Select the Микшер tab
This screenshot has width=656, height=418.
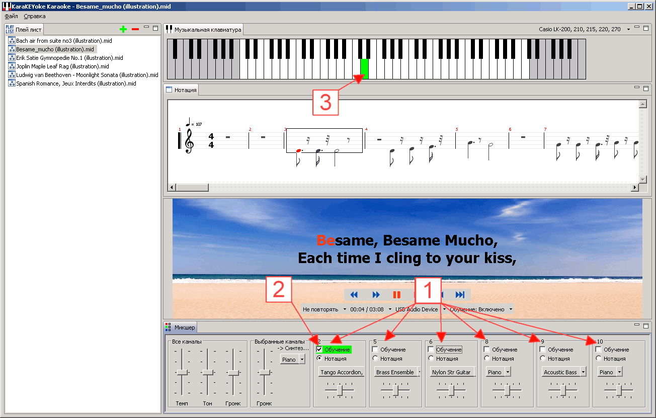tap(181, 327)
